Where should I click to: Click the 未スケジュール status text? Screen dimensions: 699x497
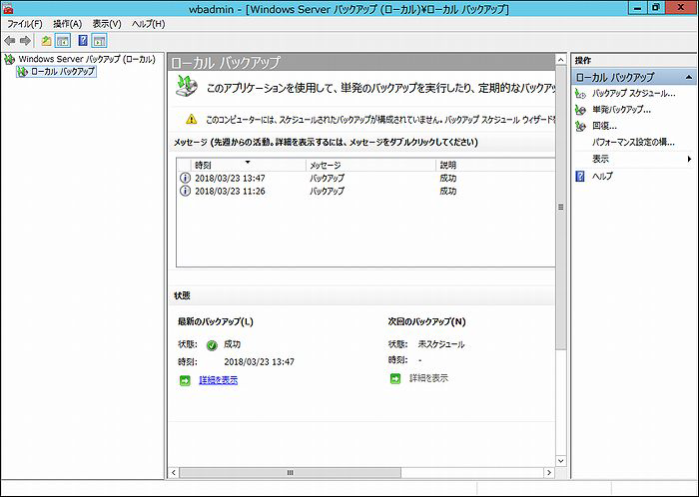point(441,344)
